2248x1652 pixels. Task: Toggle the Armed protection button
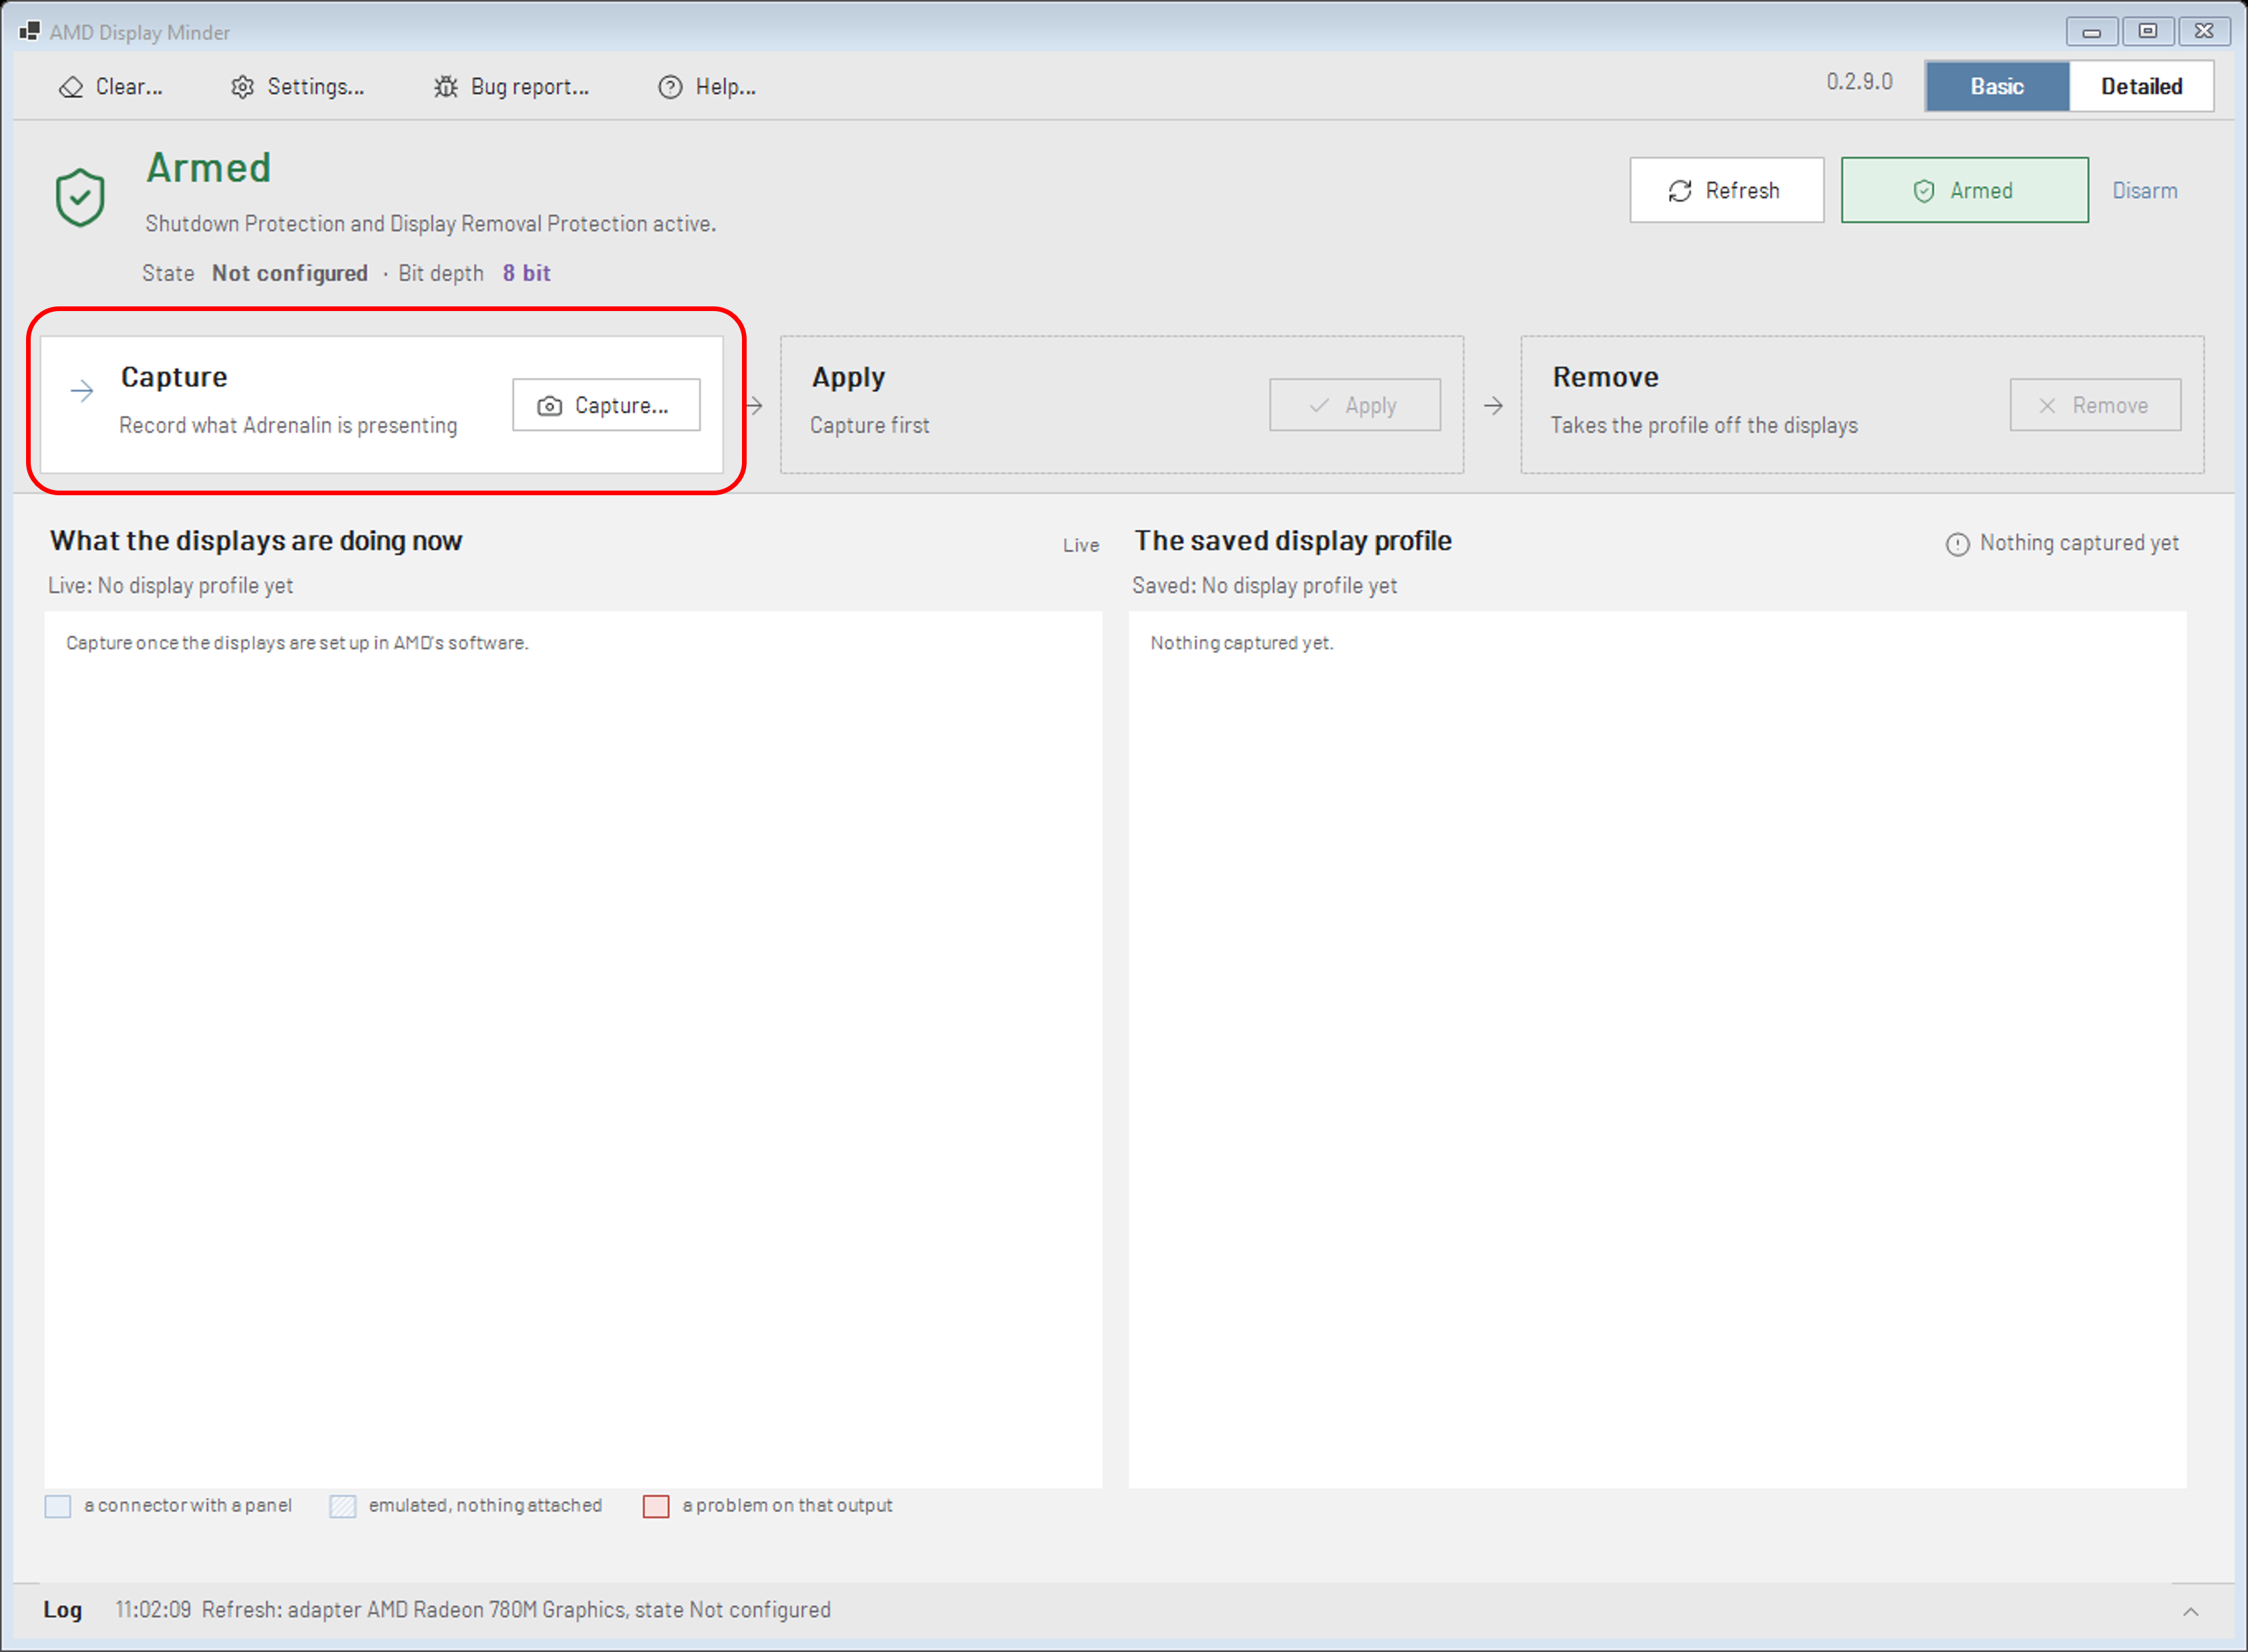click(x=1964, y=190)
